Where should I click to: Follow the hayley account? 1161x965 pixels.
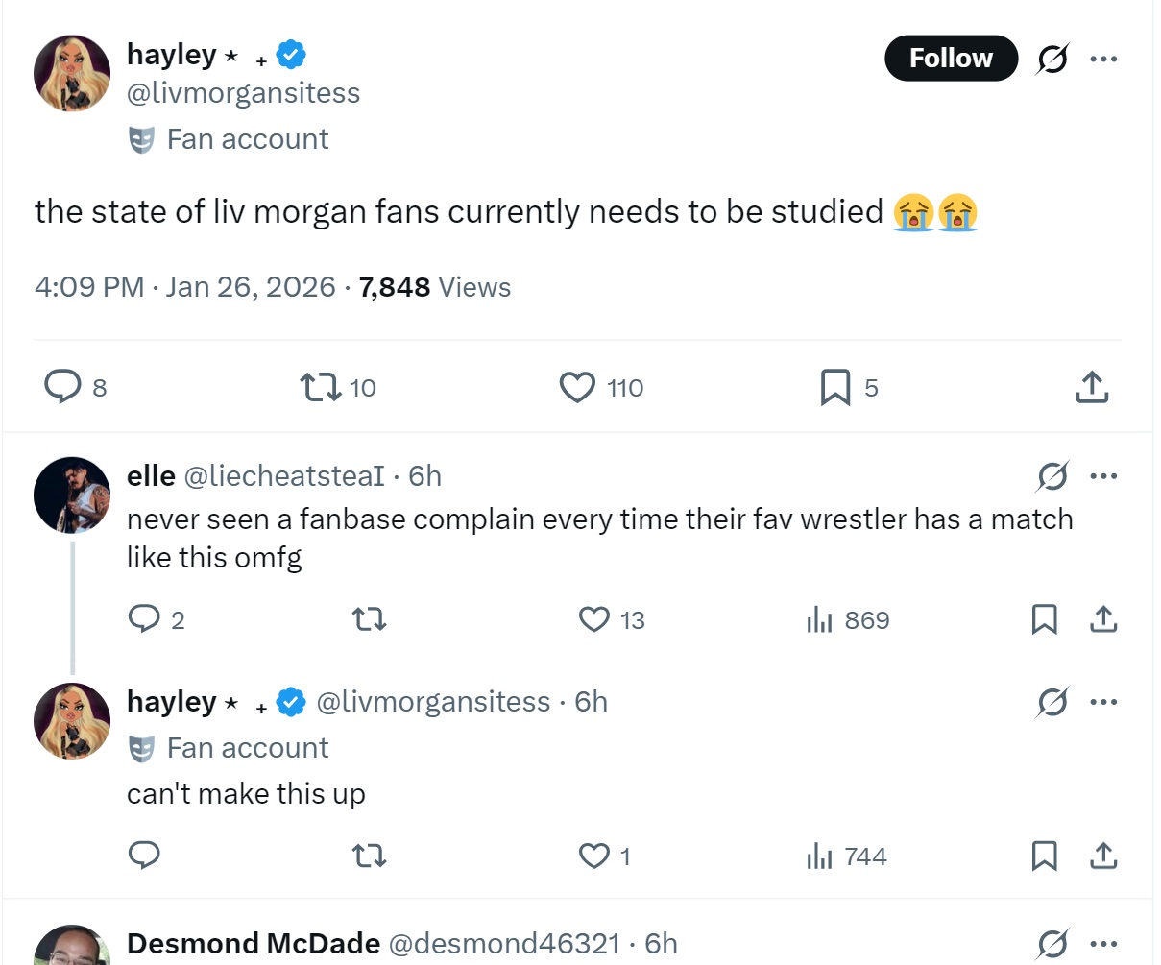[951, 59]
